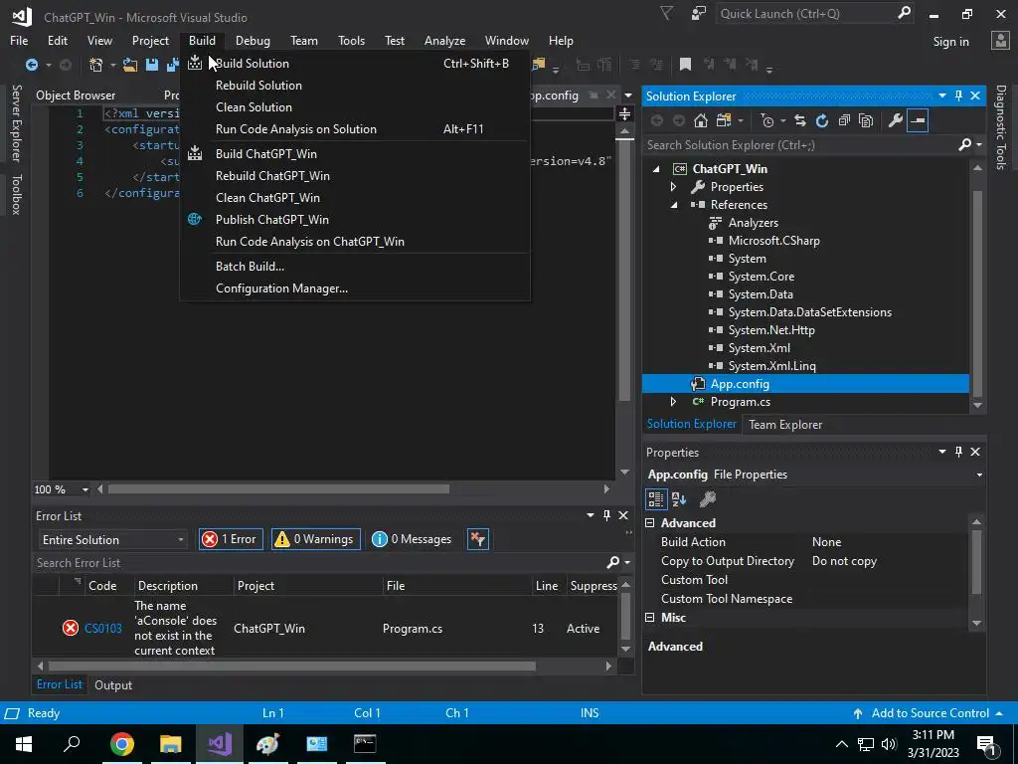Image resolution: width=1018 pixels, height=764 pixels.
Task: Toggle the 0 Messages filter button
Action: point(412,539)
